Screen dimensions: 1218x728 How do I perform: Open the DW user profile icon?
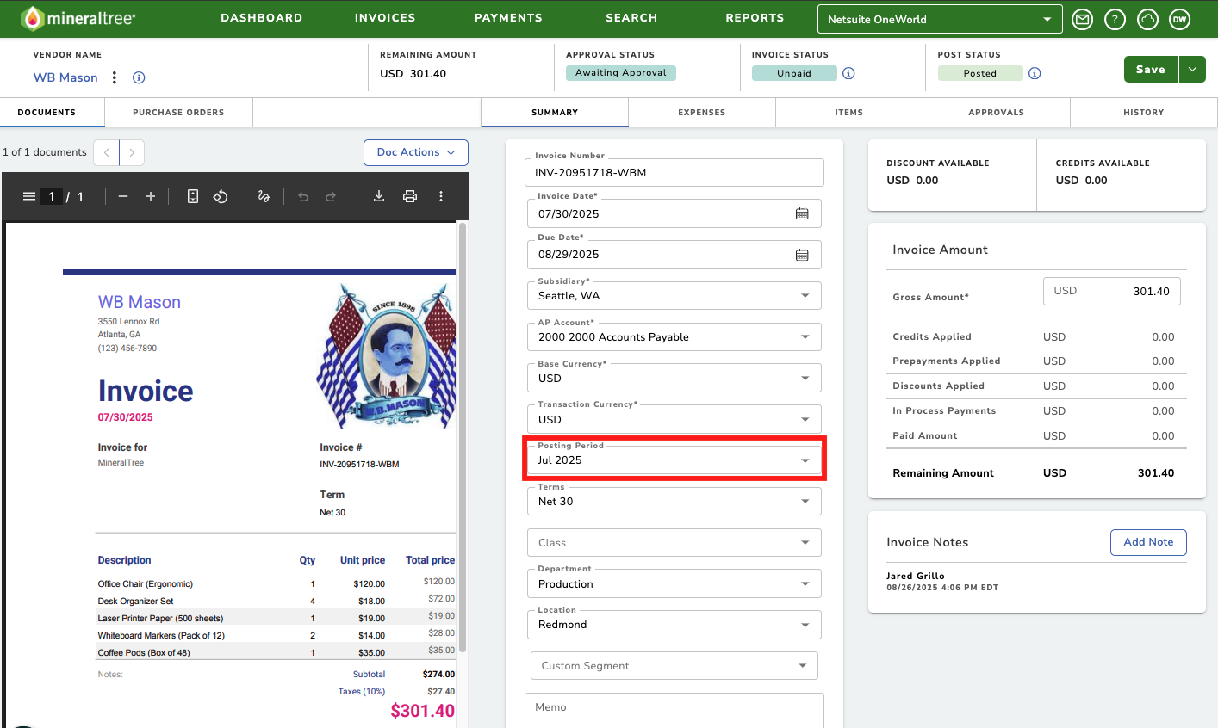(x=1180, y=19)
